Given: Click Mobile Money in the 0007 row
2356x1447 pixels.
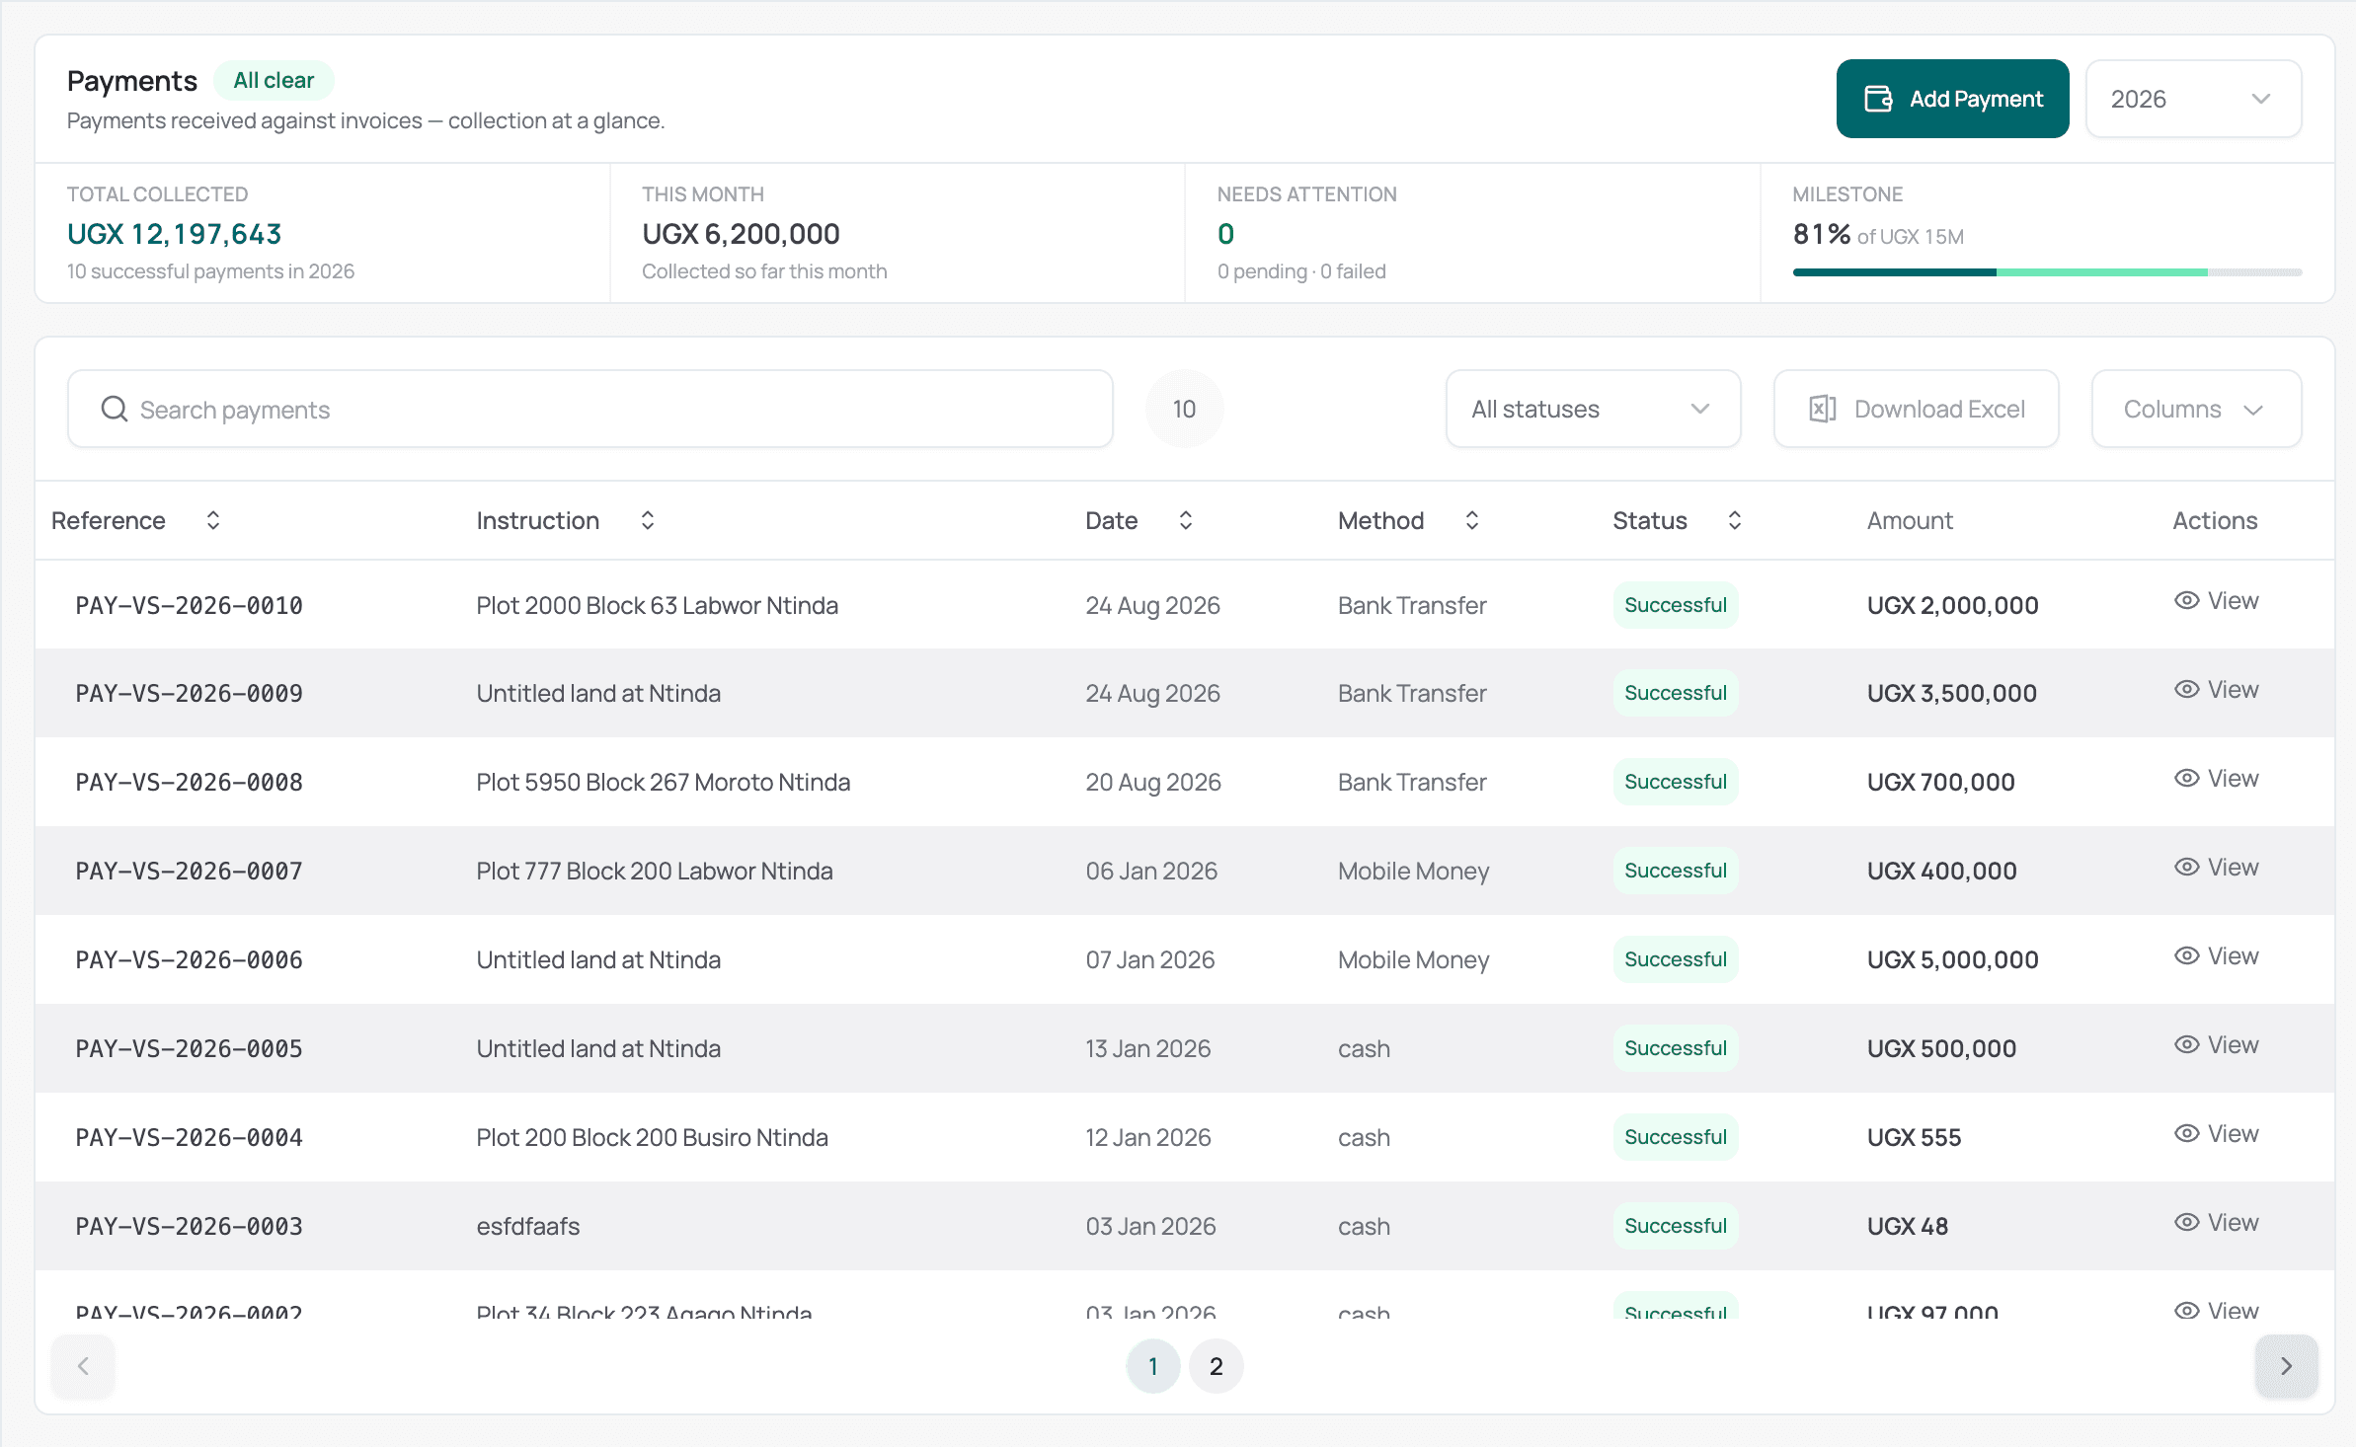Looking at the screenshot, I should [x=1413, y=871].
